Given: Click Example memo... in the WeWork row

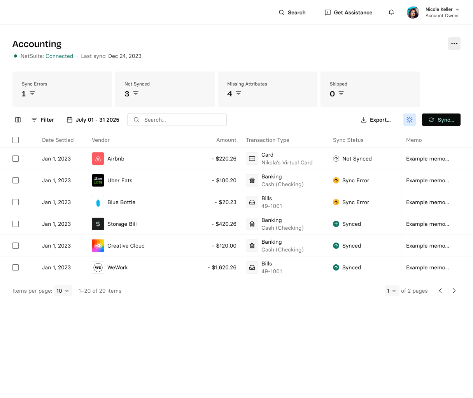Looking at the screenshot, I should point(427,267).
